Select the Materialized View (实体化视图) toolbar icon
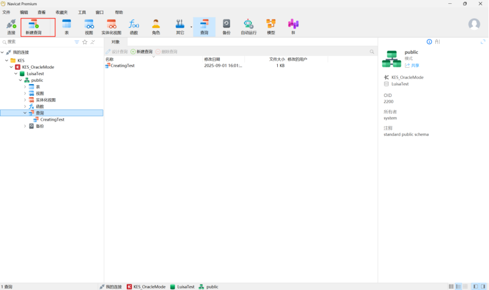This screenshot has width=489, height=290. coord(111,26)
